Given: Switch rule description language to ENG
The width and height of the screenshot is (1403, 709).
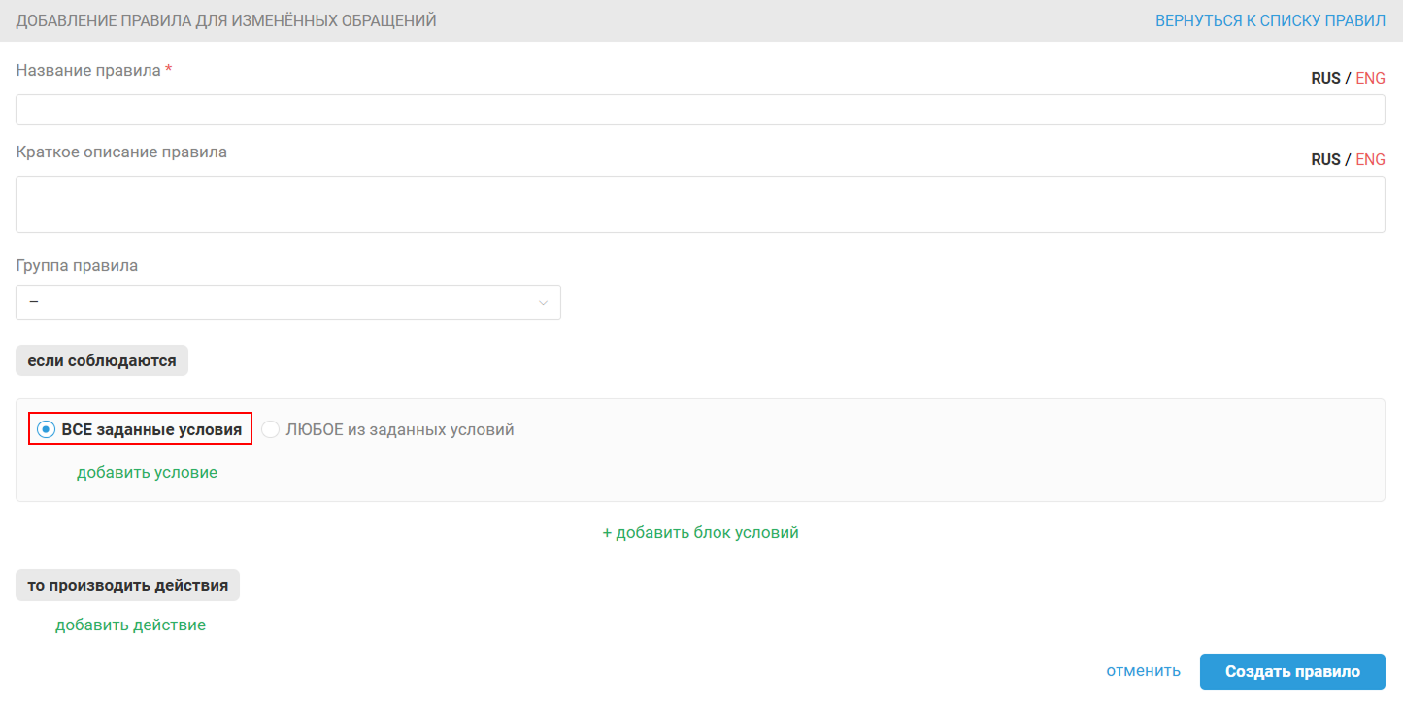Looking at the screenshot, I should pos(1370,160).
